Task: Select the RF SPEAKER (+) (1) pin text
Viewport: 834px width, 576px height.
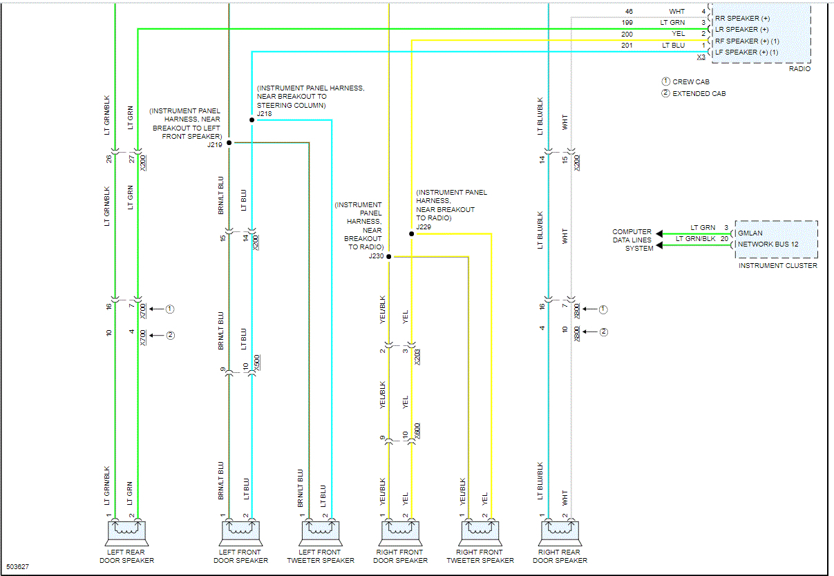Action: pyautogui.click(x=747, y=41)
